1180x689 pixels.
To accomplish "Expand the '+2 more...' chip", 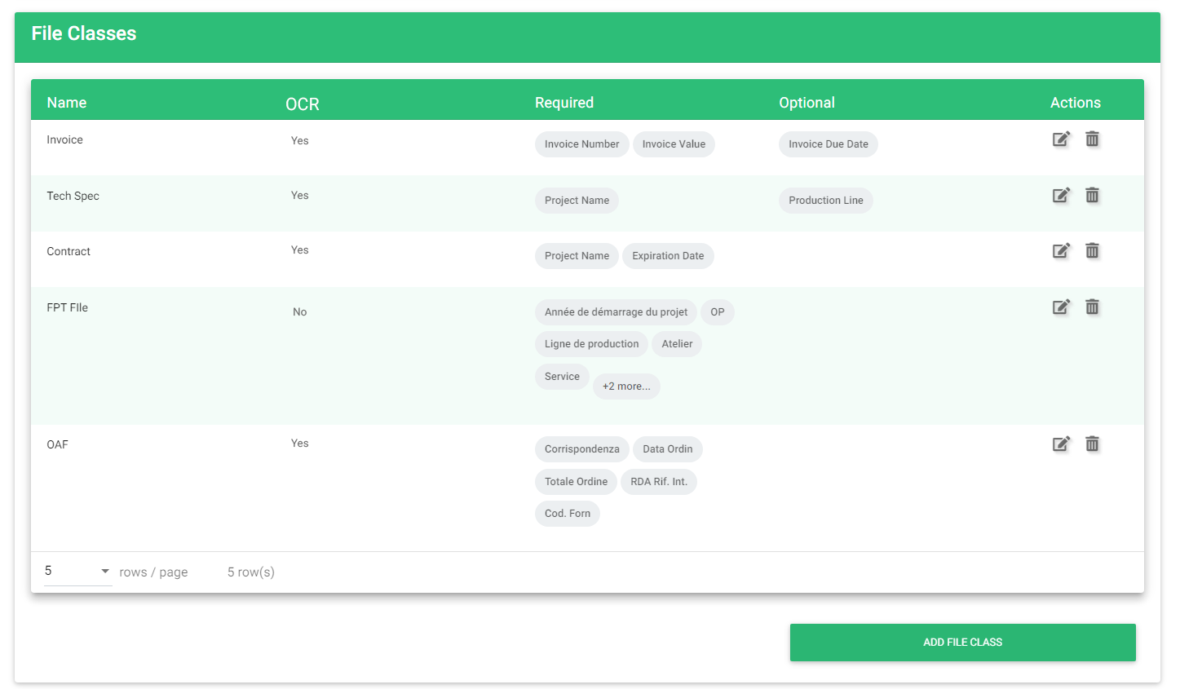I will (x=626, y=386).
